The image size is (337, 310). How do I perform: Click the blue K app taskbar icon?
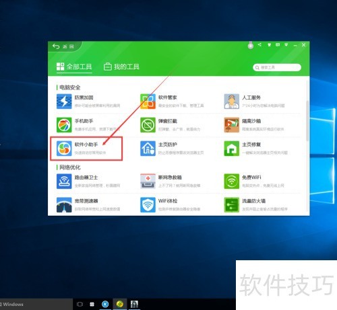pyautogui.click(x=105, y=304)
